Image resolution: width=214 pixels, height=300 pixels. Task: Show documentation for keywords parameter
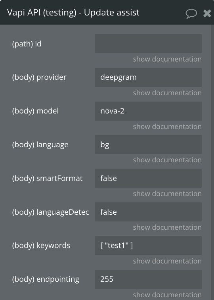[167, 261]
